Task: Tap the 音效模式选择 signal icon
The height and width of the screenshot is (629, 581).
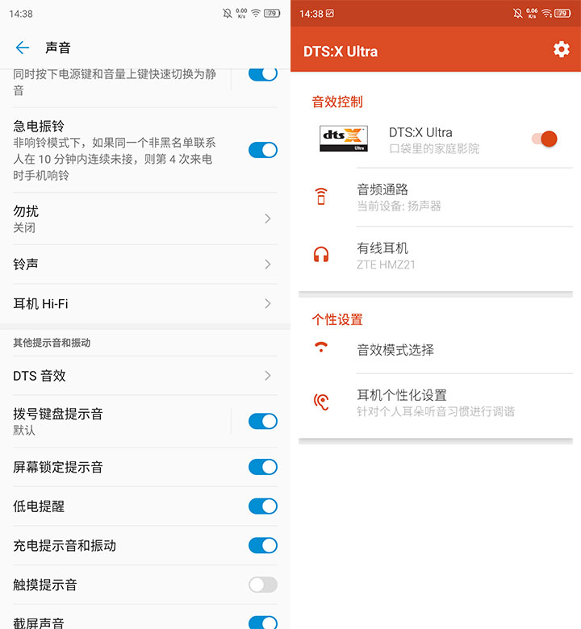Action: pos(321,347)
